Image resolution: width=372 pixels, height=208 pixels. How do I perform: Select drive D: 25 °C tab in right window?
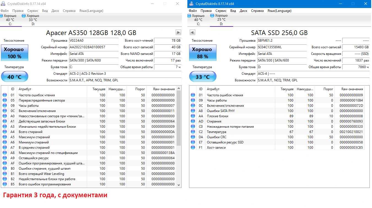(x=221, y=20)
